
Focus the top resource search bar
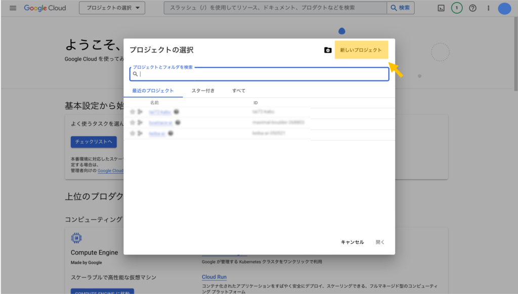point(275,8)
